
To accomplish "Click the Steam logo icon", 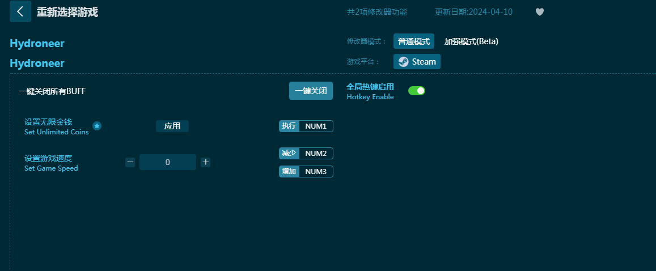I will 403,61.
